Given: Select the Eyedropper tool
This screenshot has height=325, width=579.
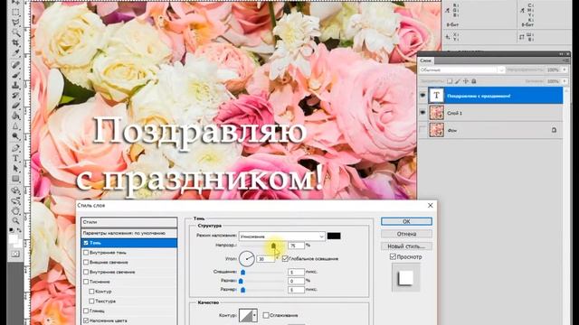Looking at the screenshot, I should [x=15, y=53].
